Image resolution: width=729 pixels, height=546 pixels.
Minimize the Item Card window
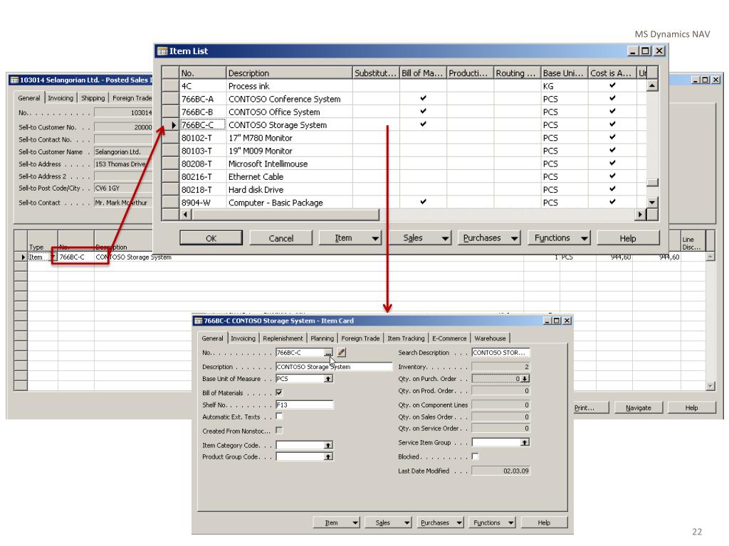point(547,321)
